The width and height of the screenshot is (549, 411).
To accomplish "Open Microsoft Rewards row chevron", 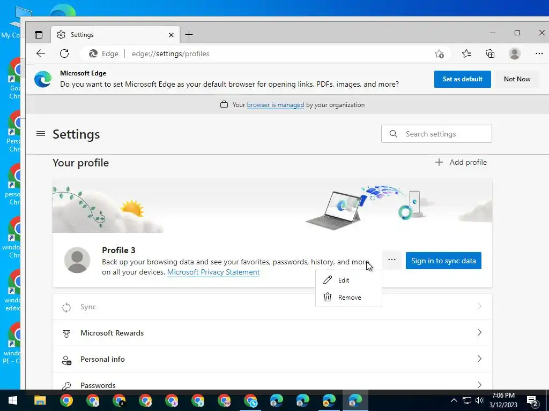I will point(479,332).
